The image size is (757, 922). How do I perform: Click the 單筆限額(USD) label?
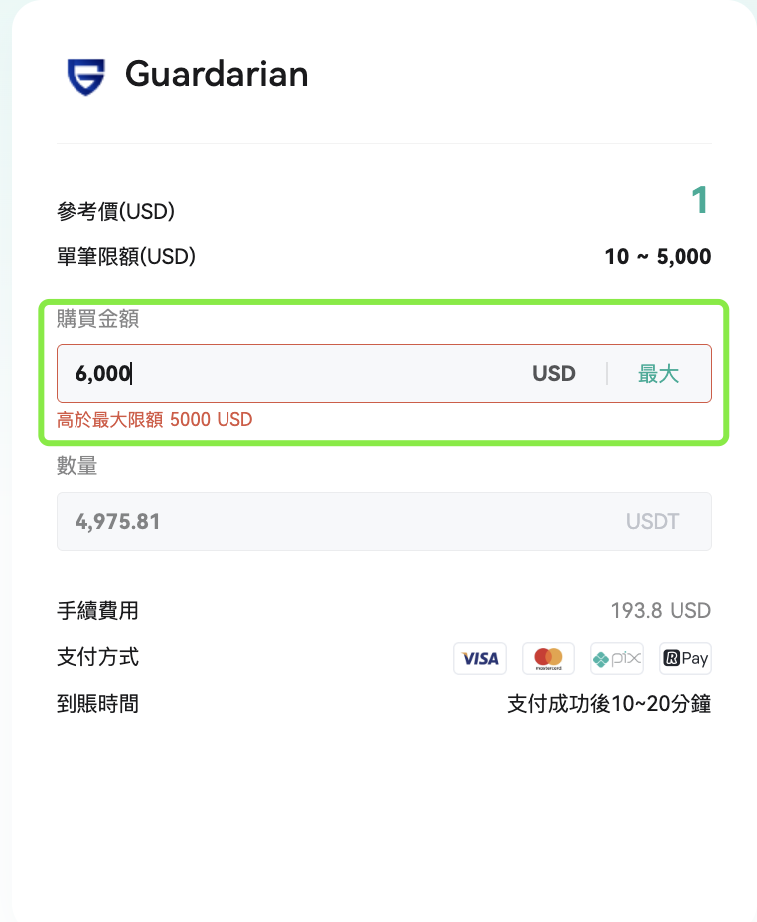tap(126, 257)
